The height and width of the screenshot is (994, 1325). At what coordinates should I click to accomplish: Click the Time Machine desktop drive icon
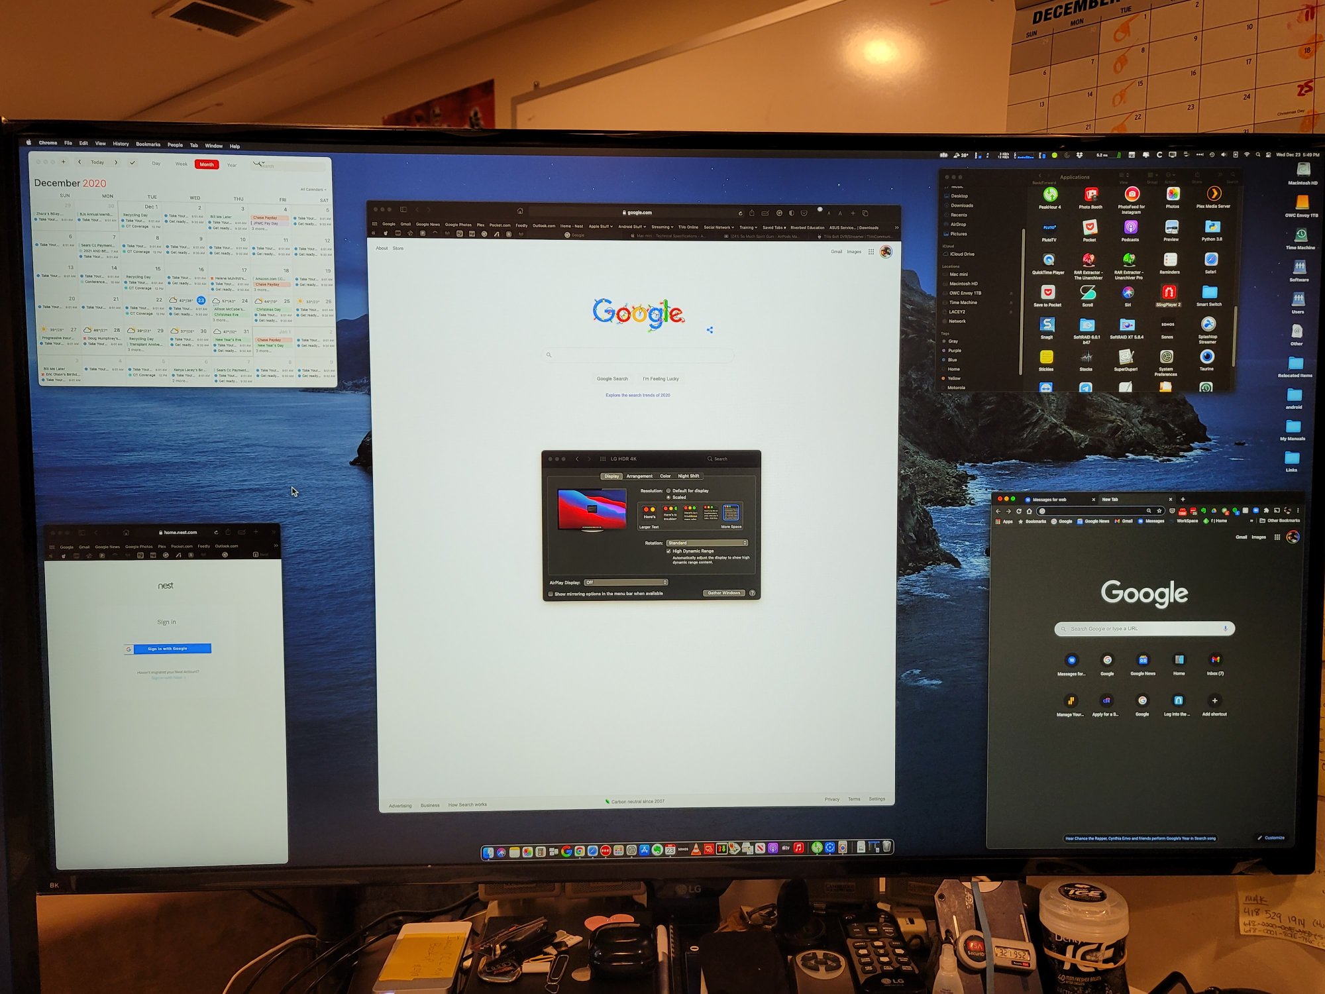1300,235
